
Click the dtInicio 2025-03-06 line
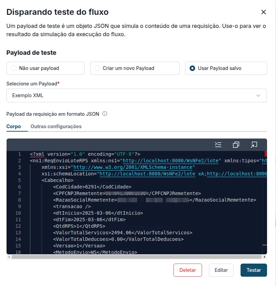coord(98,213)
